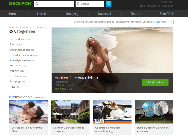Click the Lees meer cookie link

tap(161, 22)
